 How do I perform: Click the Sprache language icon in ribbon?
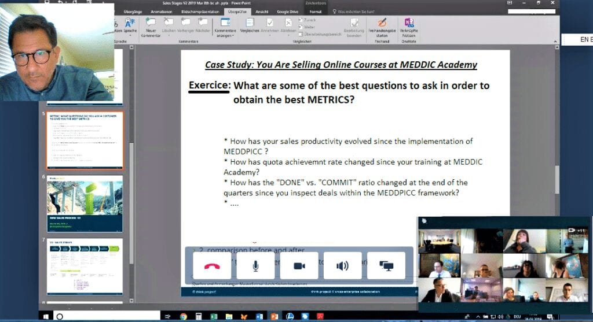[x=130, y=23]
